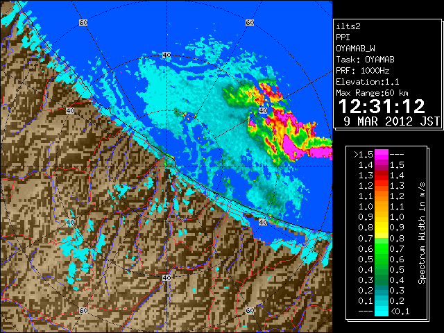
Task: Select the "PPI" scan type text
Action: pos(343,37)
